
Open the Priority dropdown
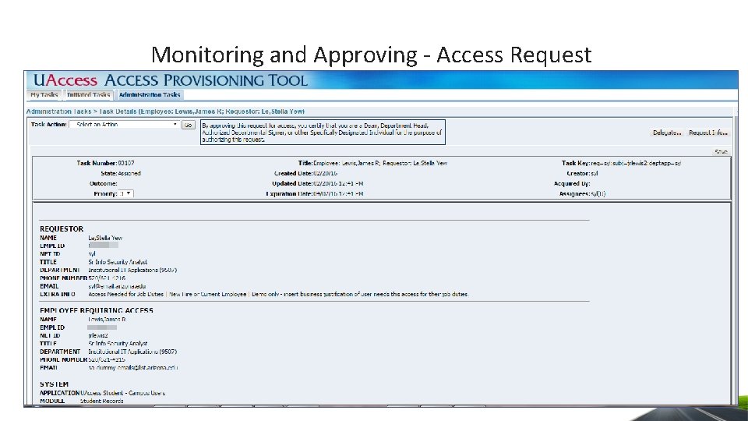(x=126, y=193)
